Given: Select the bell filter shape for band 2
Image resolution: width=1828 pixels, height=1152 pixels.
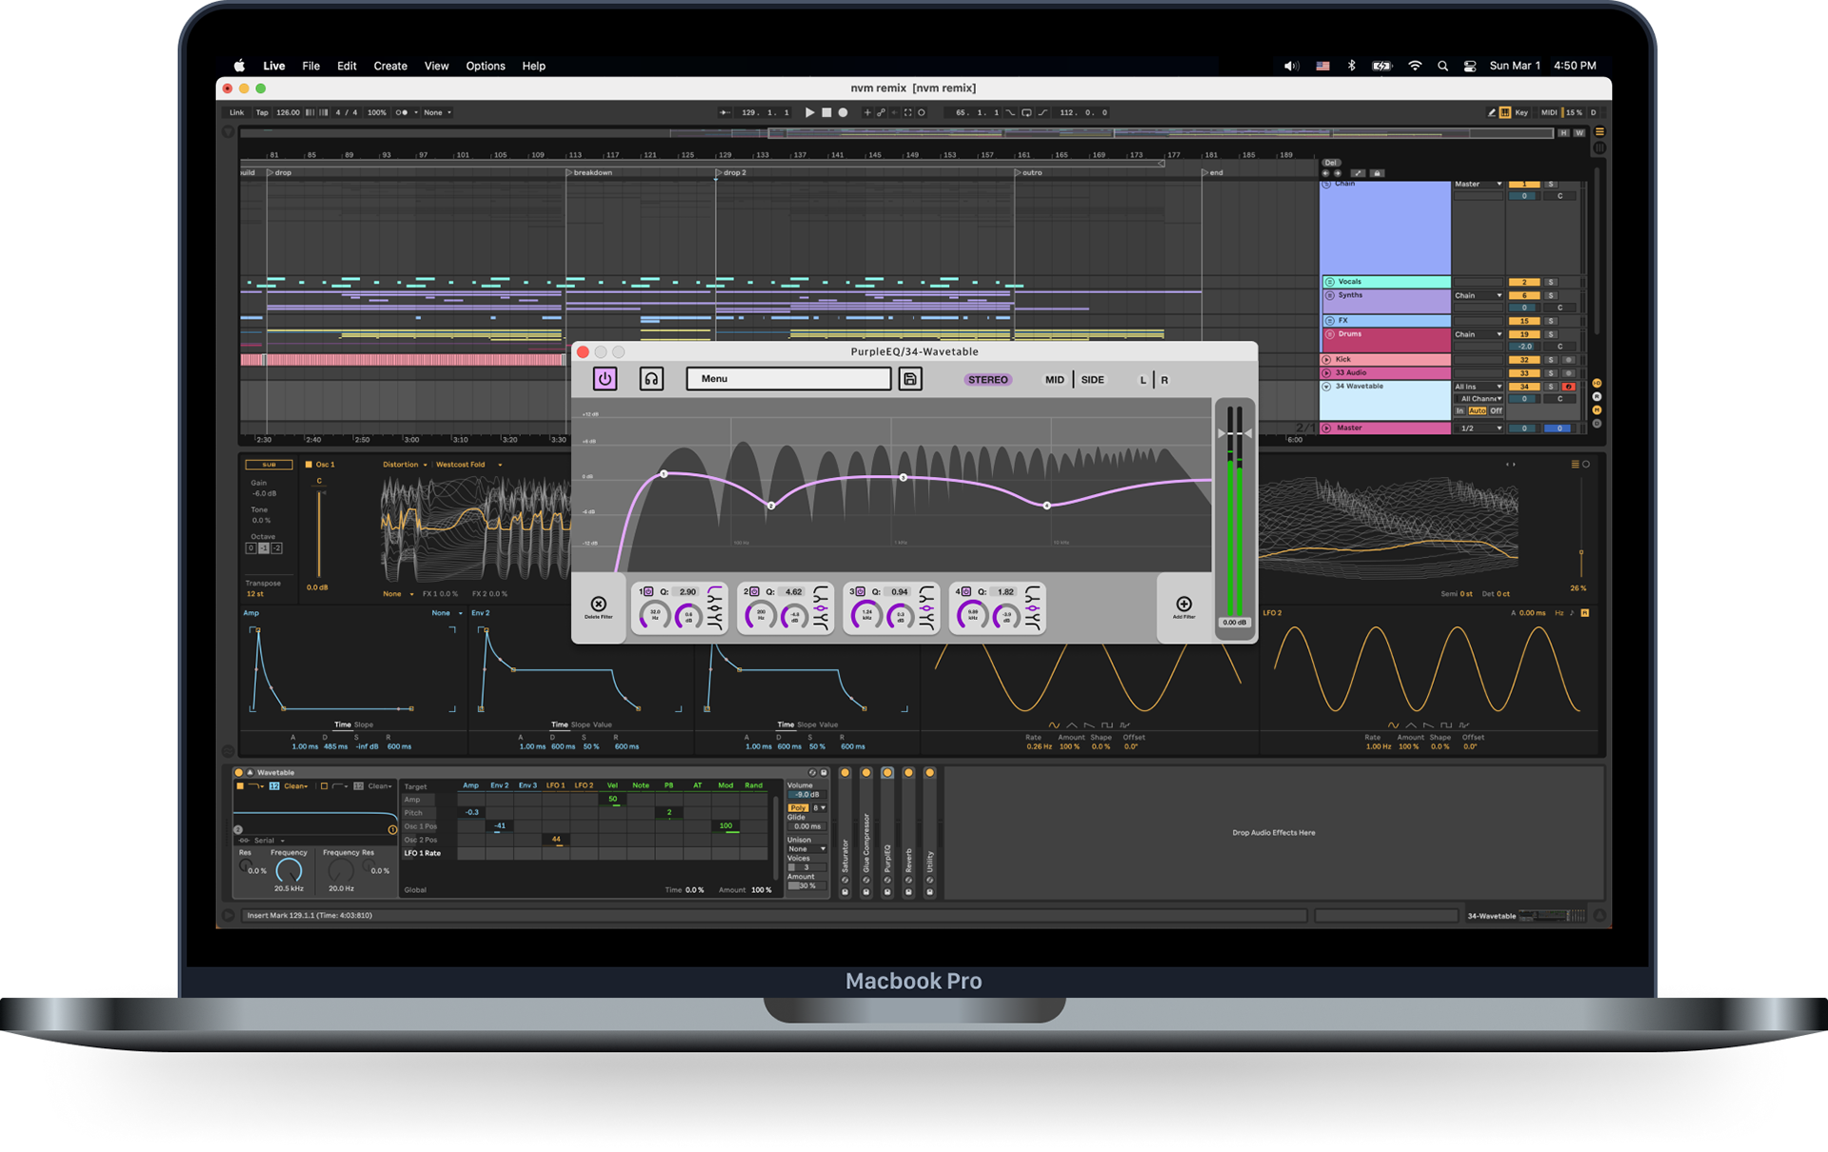Looking at the screenshot, I should point(821,607).
